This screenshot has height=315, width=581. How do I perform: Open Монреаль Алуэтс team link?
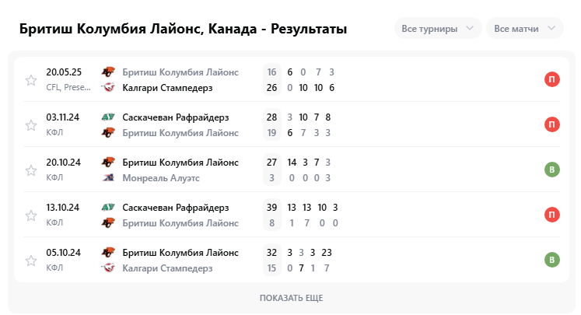pos(161,178)
